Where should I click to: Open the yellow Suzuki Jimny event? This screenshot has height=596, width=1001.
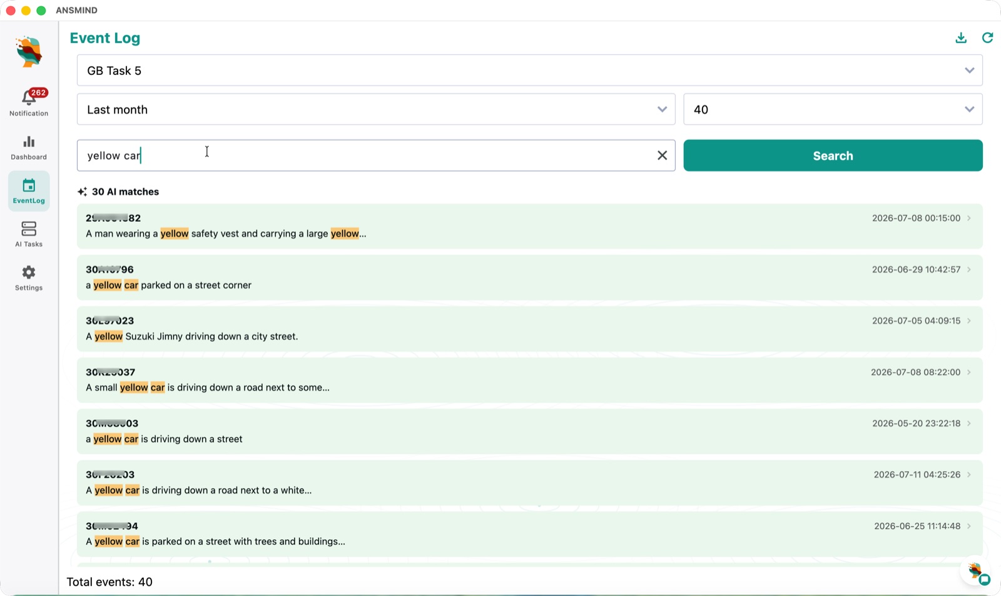(x=529, y=329)
